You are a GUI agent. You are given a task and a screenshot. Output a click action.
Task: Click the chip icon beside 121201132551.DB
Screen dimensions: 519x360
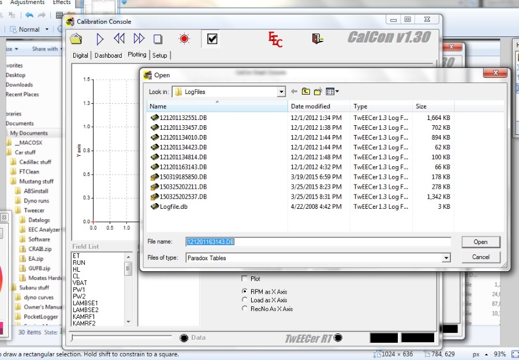pyautogui.click(x=155, y=118)
